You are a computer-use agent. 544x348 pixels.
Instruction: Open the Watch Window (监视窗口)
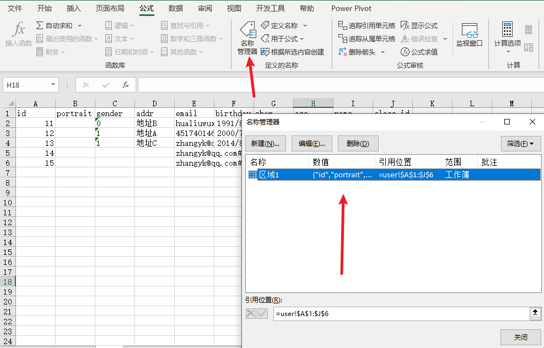point(470,35)
